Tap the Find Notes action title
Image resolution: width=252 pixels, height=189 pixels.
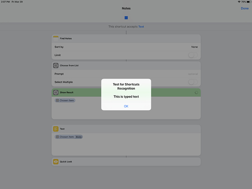click(66, 39)
